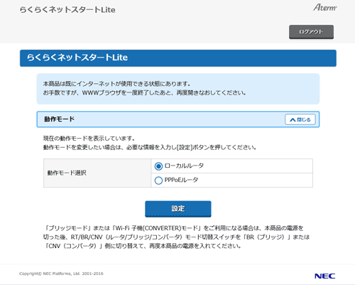Click the 動作モード選択 label cell
The image size is (355, 285).
click(x=97, y=173)
